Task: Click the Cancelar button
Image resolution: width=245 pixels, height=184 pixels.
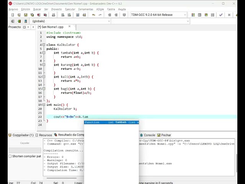Action: click(x=24, y=143)
